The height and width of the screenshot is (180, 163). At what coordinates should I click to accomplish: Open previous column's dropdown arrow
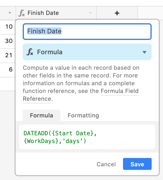pos(10,13)
